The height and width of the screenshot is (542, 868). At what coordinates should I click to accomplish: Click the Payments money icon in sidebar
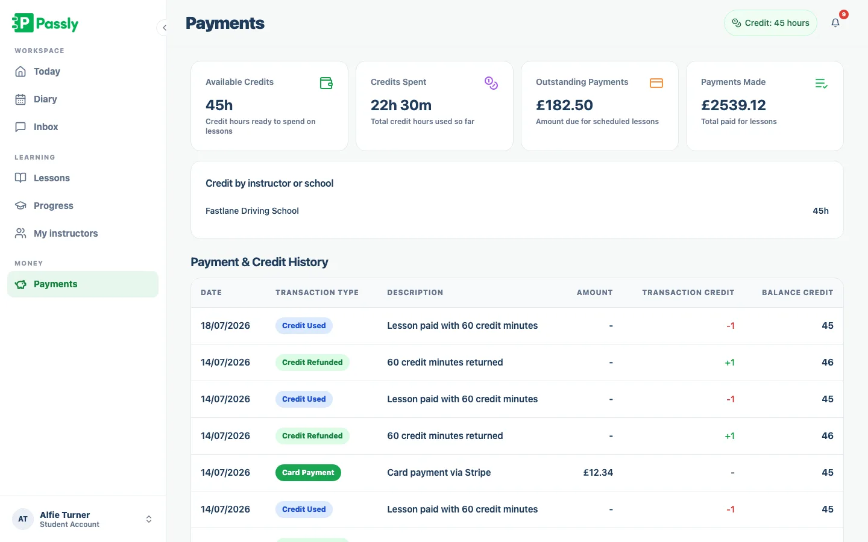(20, 284)
